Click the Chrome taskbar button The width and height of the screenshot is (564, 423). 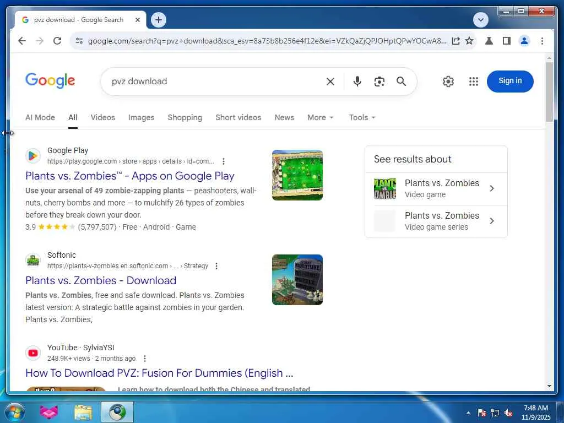[x=117, y=412]
